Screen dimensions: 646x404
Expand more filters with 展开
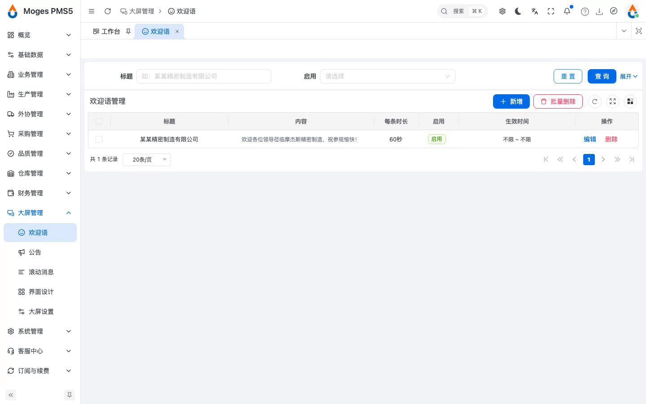coord(629,76)
